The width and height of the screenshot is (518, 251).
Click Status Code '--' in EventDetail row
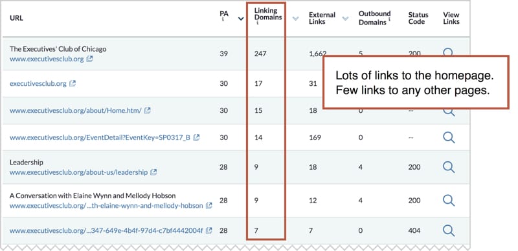click(x=411, y=137)
